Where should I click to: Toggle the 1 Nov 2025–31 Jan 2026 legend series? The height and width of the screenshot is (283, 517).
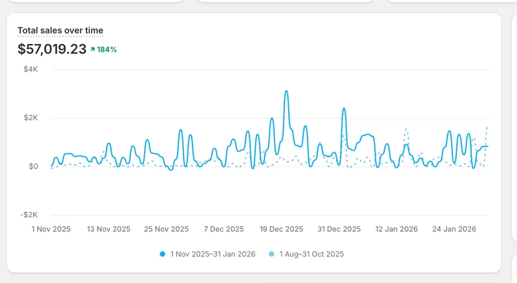[207, 254]
